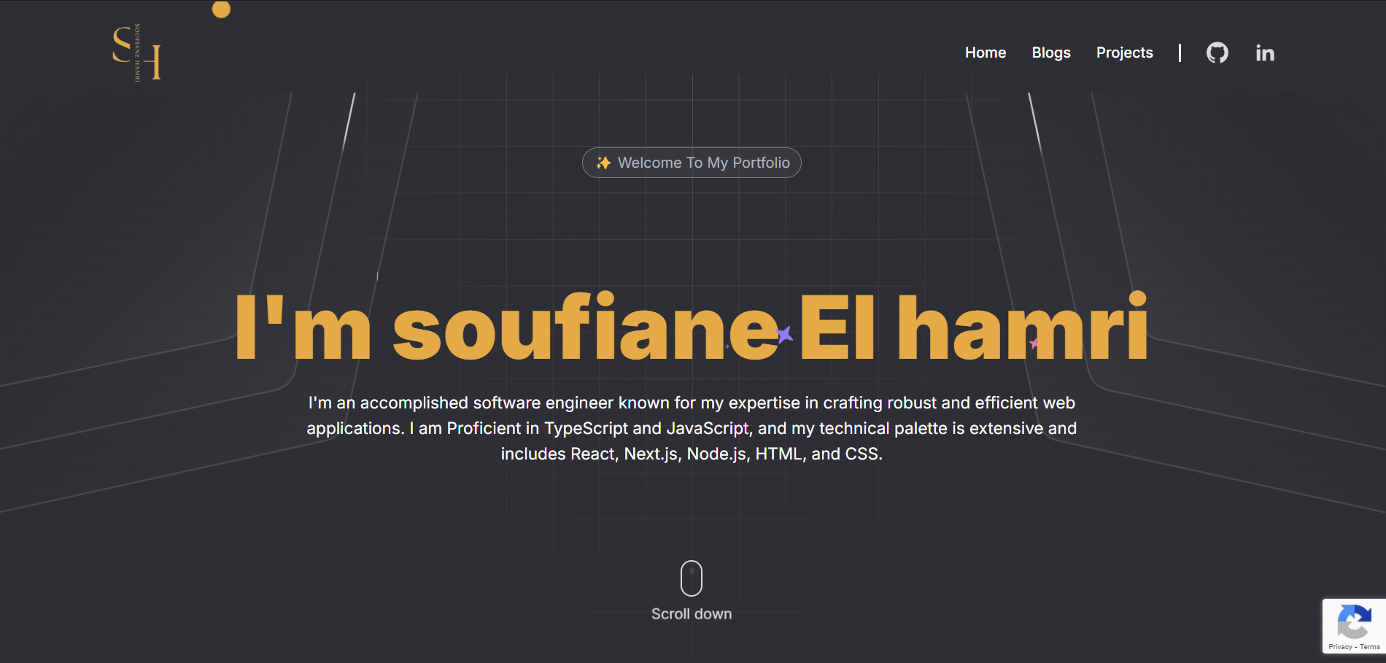1386x663 pixels.
Task: Open the LinkedIn profile icon
Action: click(x=1266, y=53)
